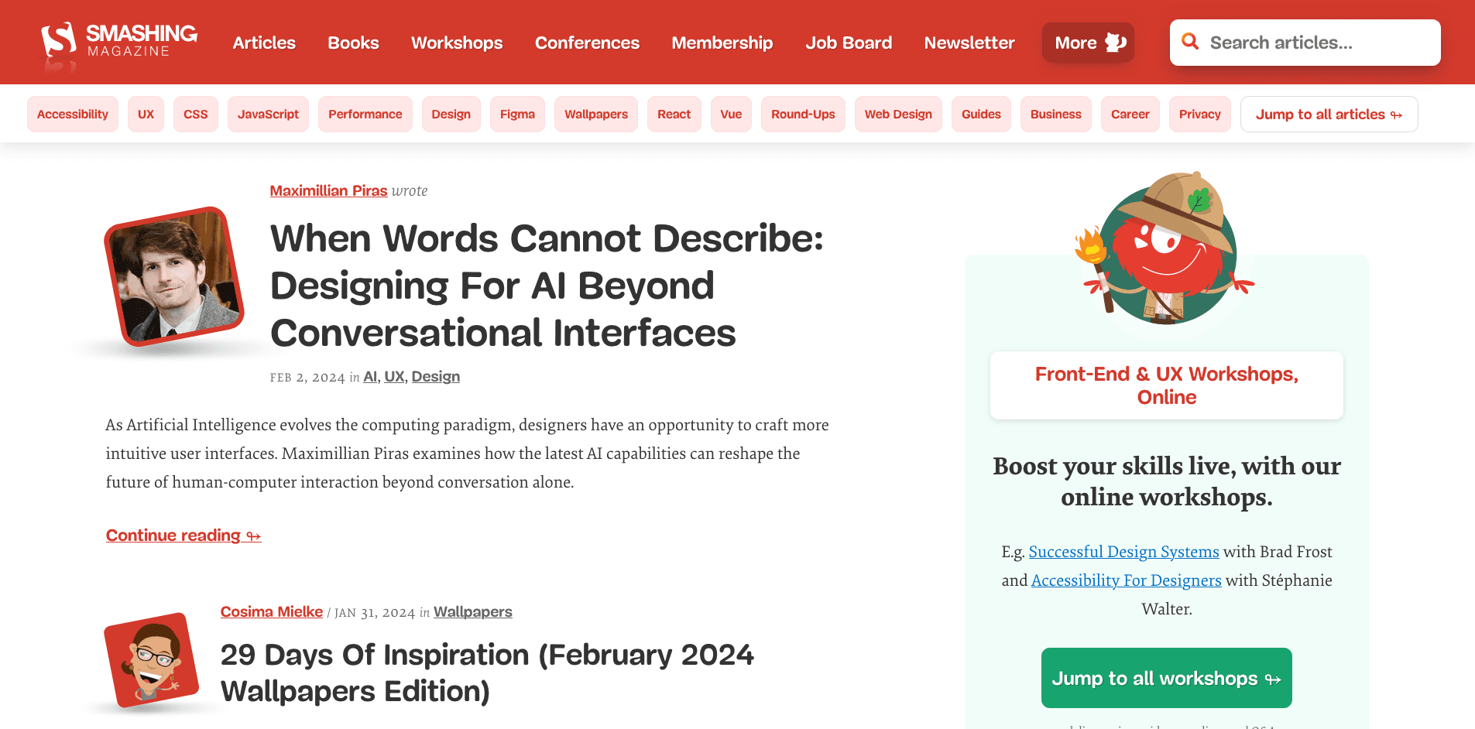Open Conferences navigation item

587,43
